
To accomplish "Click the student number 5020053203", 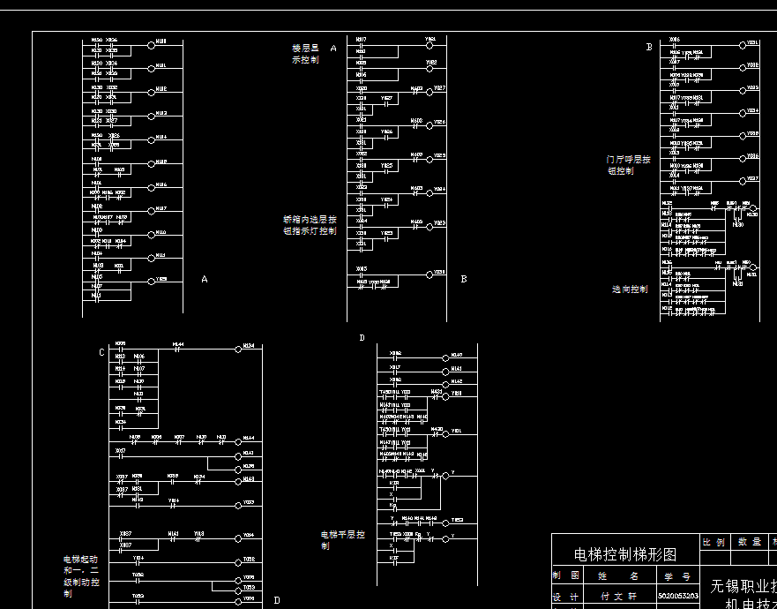I will pyautogui.click(x=678, y=596).
